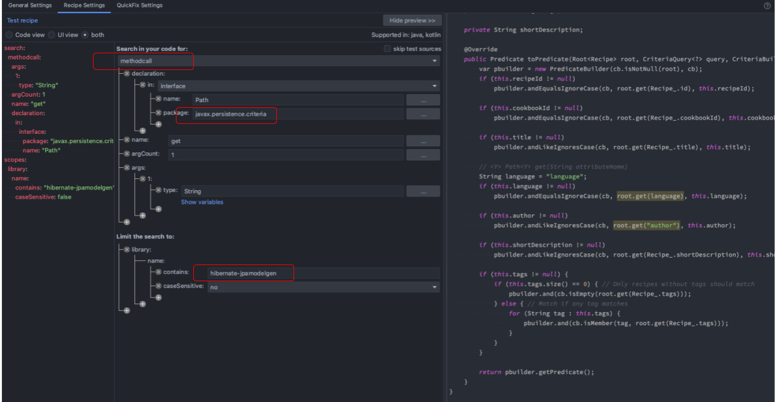Click '@Override' annotation in preview code
Image resolution: width=776 pixels, height=402 pixels.
[481, 50]
